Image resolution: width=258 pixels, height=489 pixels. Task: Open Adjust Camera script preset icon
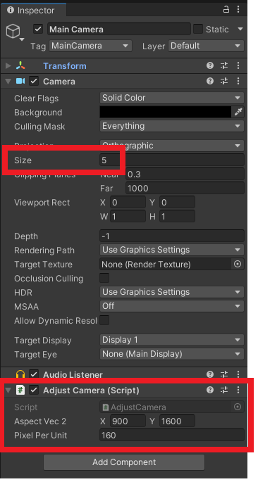click(x=224, y=390)
